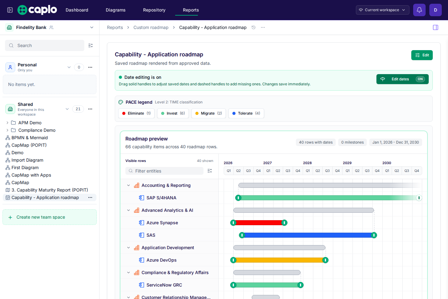Open breadcrumb more options ellipsis
448x299 pixels.
tap(263, 27)
